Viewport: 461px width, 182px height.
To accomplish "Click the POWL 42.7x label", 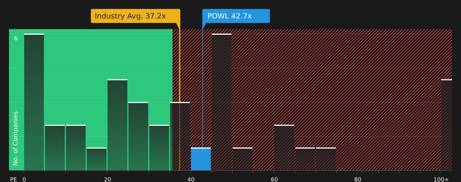I will pyautogui.click(x=236, y=16).
